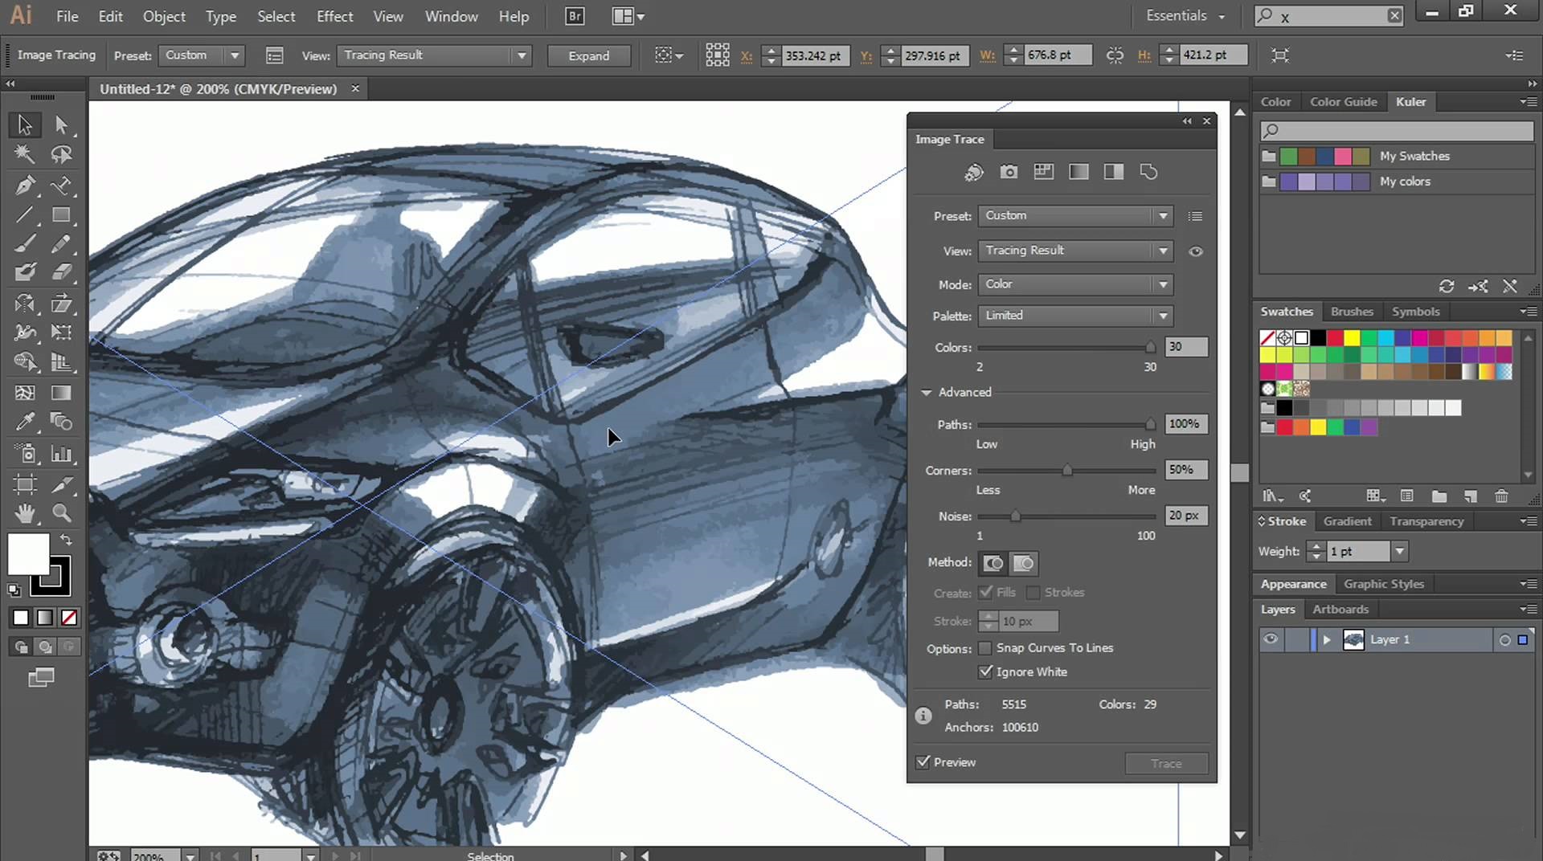Open the Palette dropdown showing Limited

(x=1074, y=316)
